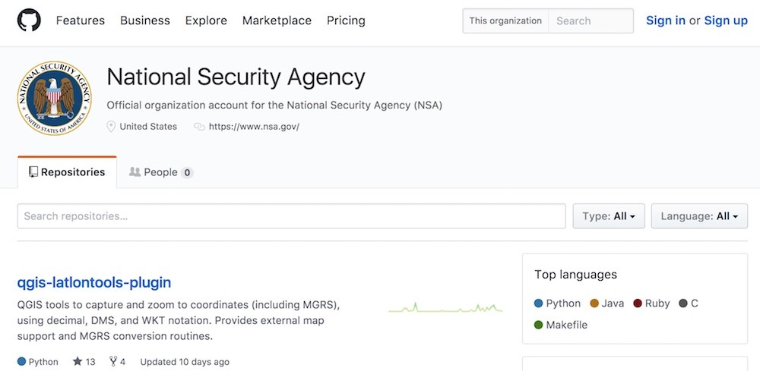
Task: Select the location pin icon beside United States
Action: (x=111, y=127)
